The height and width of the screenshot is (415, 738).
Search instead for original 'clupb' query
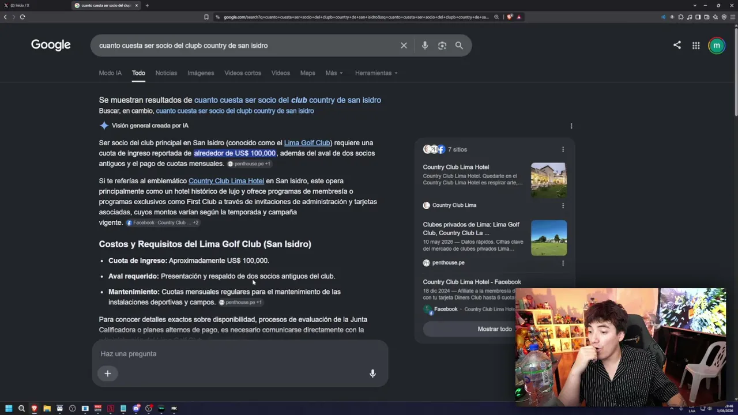tap(235, 111)
